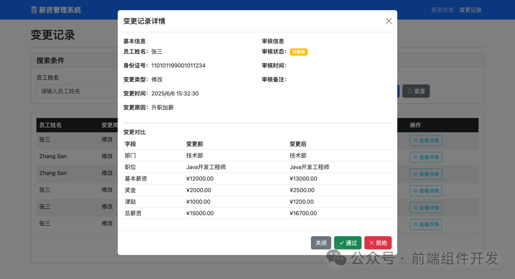Click the ¥1200.00 allowance after value

[301, 201]
